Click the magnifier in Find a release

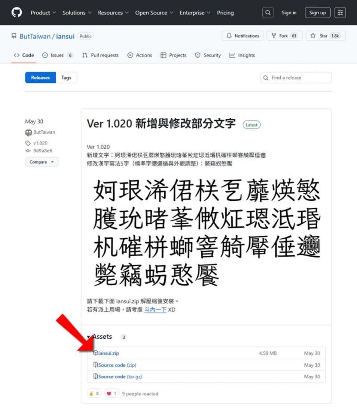[x=266, y=78]
